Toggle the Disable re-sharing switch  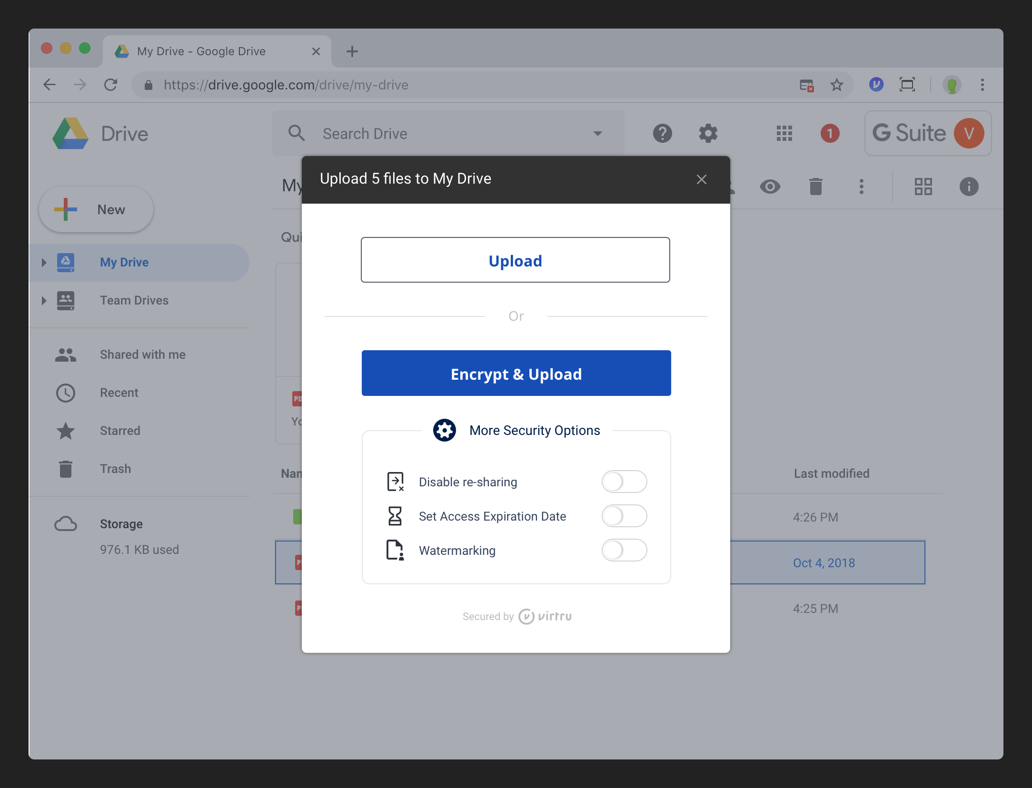click(625, 482)
